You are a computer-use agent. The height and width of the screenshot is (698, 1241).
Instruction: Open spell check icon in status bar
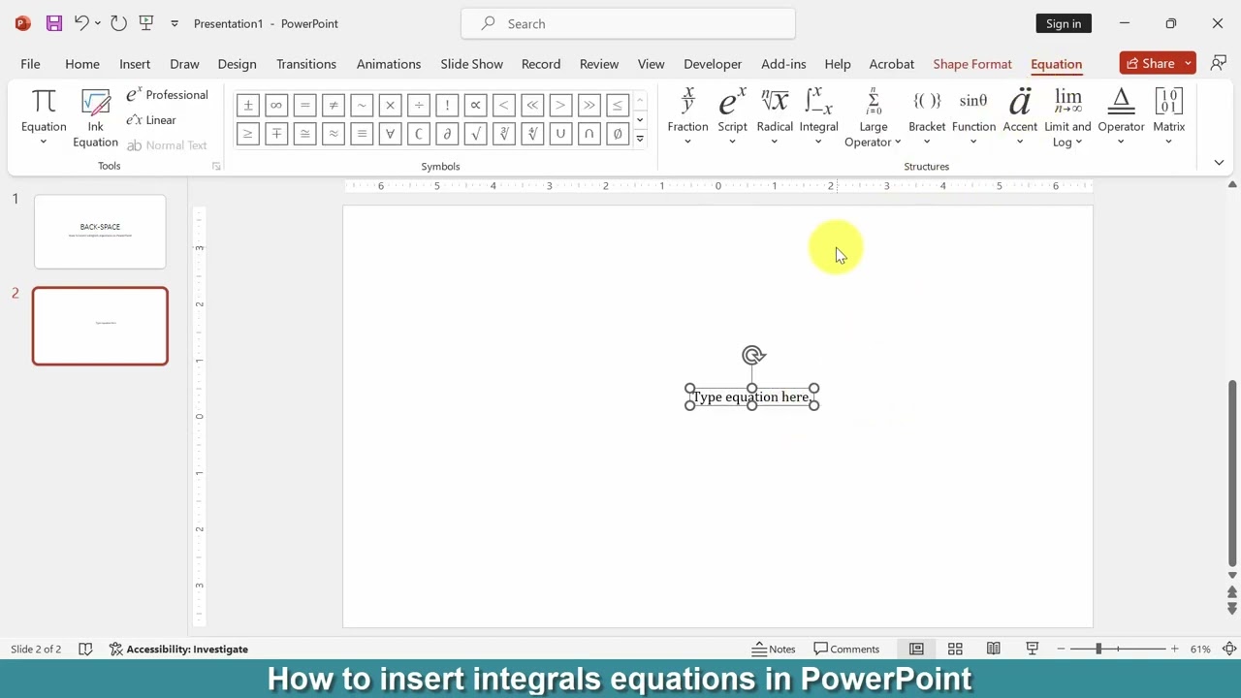[85, 649]
